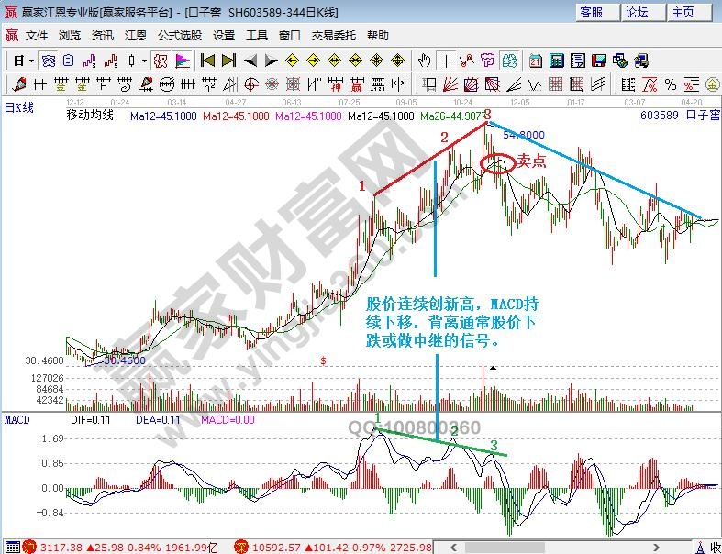Click yellow diamond with left arrow
The height and width of the screenshot is (554, 722).
tap(292, 61)
